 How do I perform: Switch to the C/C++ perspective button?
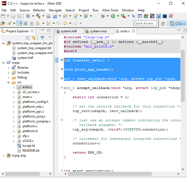point(177,24)
